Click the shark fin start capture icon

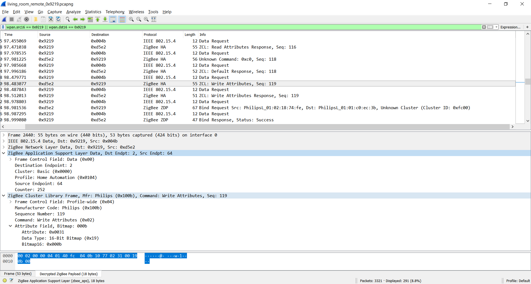point(4,19)
